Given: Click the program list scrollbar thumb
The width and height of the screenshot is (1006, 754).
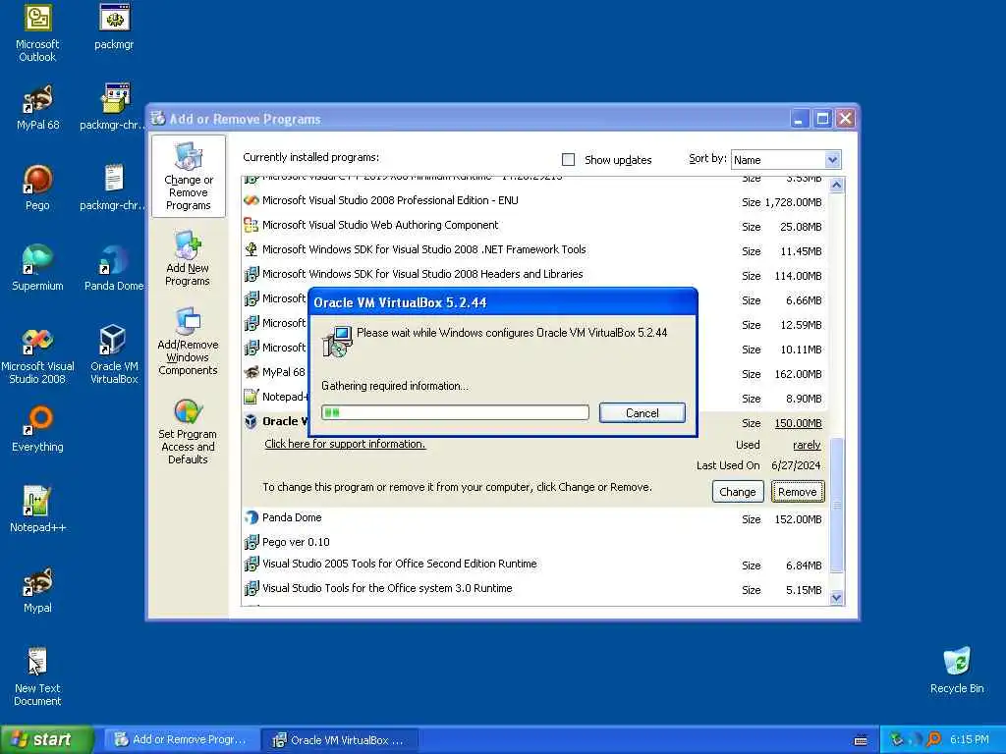Looking at the screenshot, I should [x=836, y=505].
